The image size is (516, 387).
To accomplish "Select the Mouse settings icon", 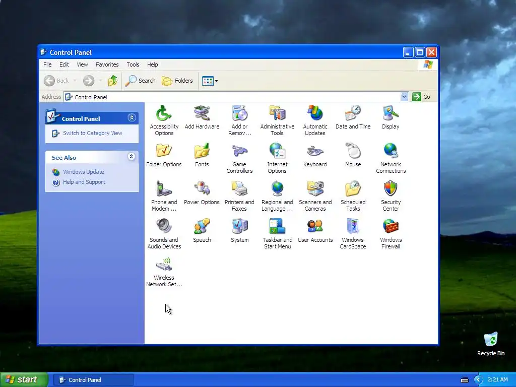I will coord(353,155).
